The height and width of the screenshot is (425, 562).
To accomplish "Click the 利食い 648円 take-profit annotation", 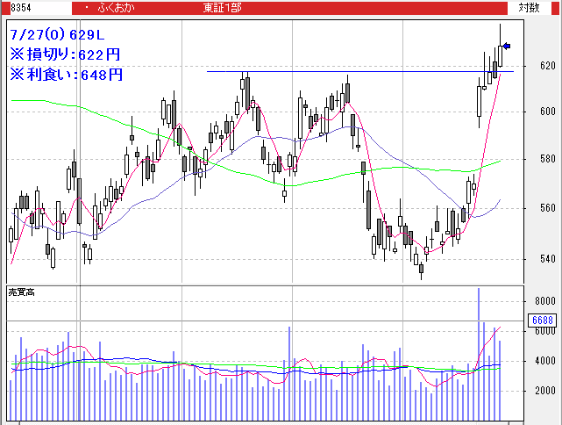I will click(65, 75).
